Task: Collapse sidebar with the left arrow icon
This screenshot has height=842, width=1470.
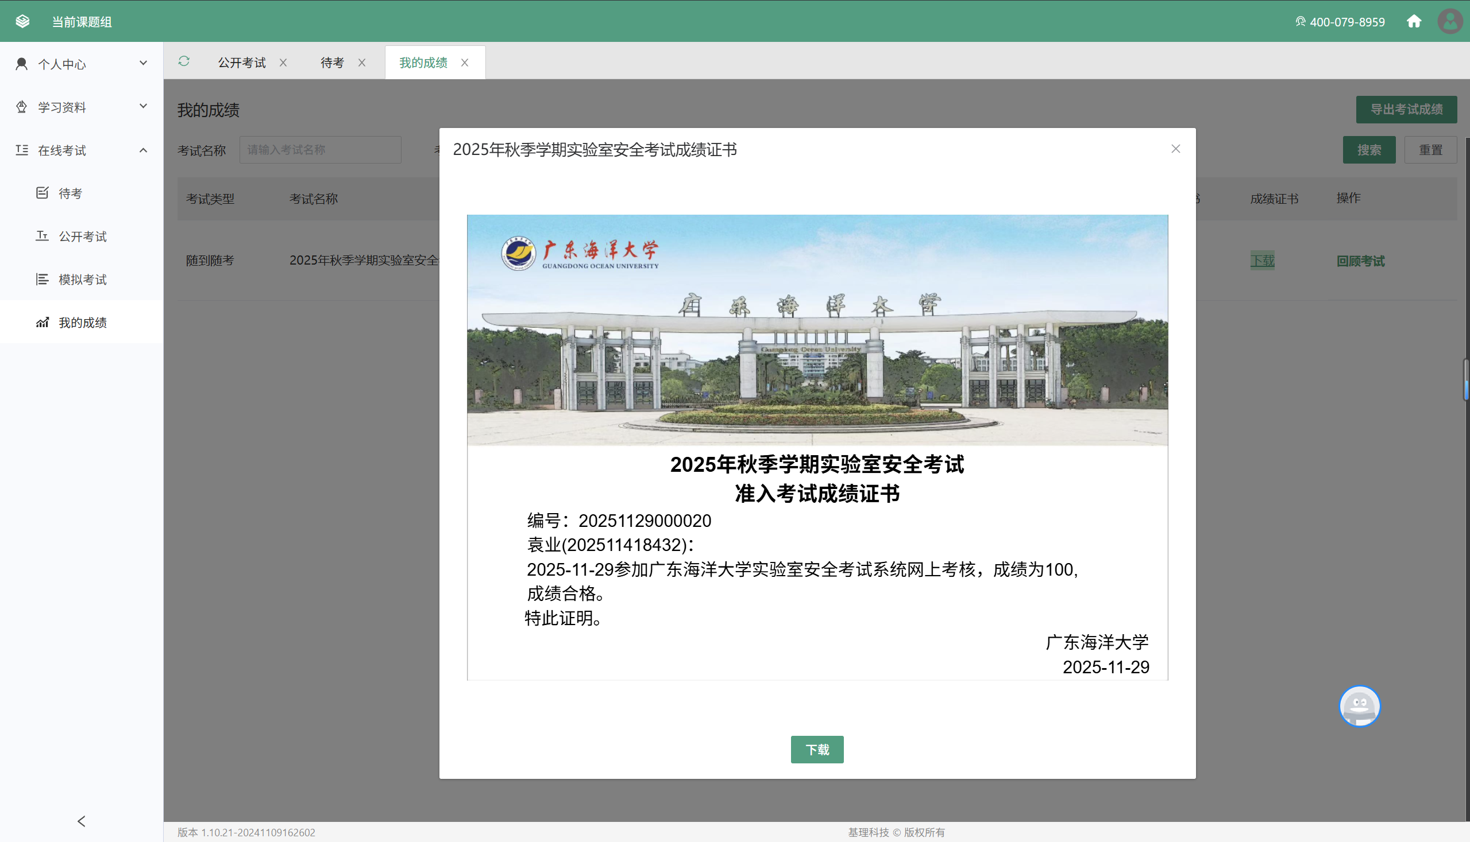Action: (x=82, y=821)
